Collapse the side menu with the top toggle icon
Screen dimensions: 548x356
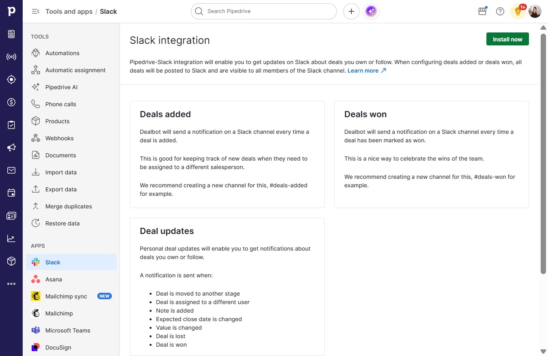tap(36, 11)
